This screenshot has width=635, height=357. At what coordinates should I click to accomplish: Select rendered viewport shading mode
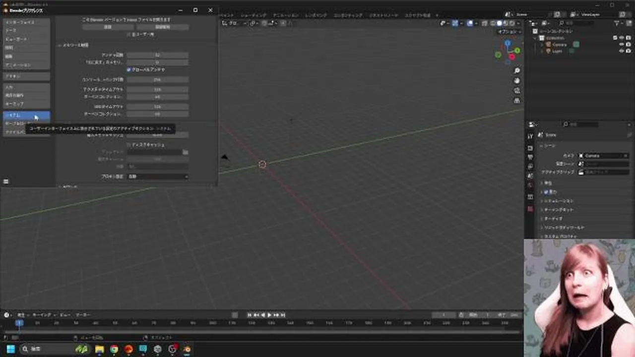click(x=512, y=23)
